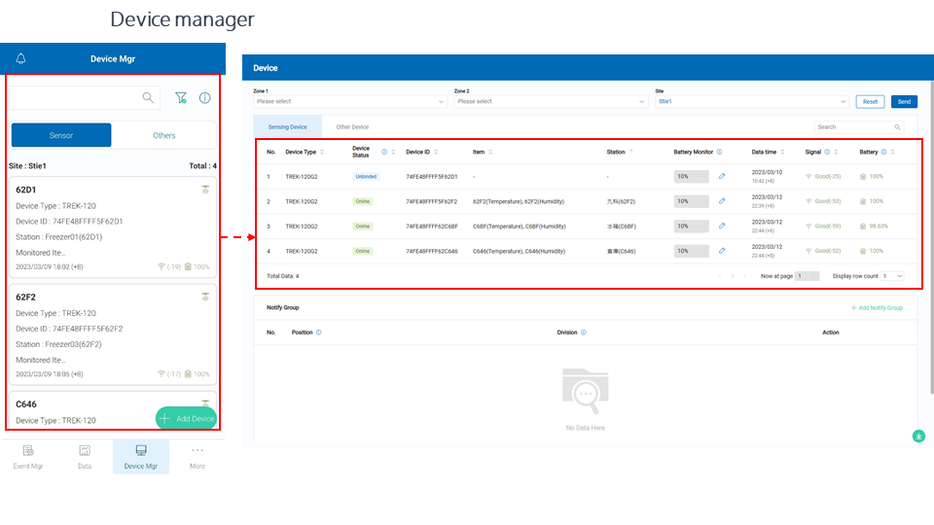
Task: Open the Display row count dropdown
Action: (892, 276)
